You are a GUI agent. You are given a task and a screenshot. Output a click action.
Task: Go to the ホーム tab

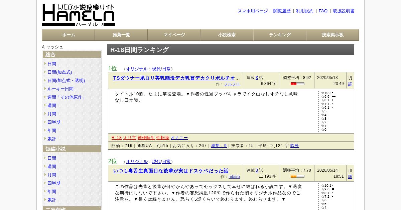(69, 35)
